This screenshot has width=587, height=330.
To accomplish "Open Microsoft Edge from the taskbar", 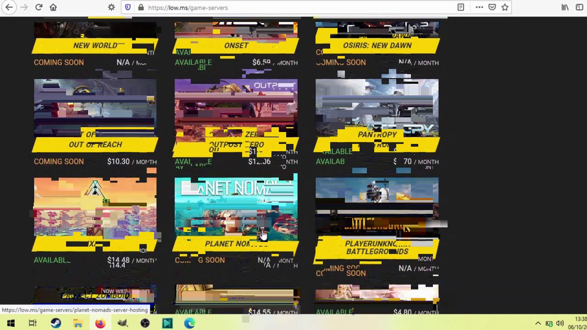I will (x=189, y=323).
